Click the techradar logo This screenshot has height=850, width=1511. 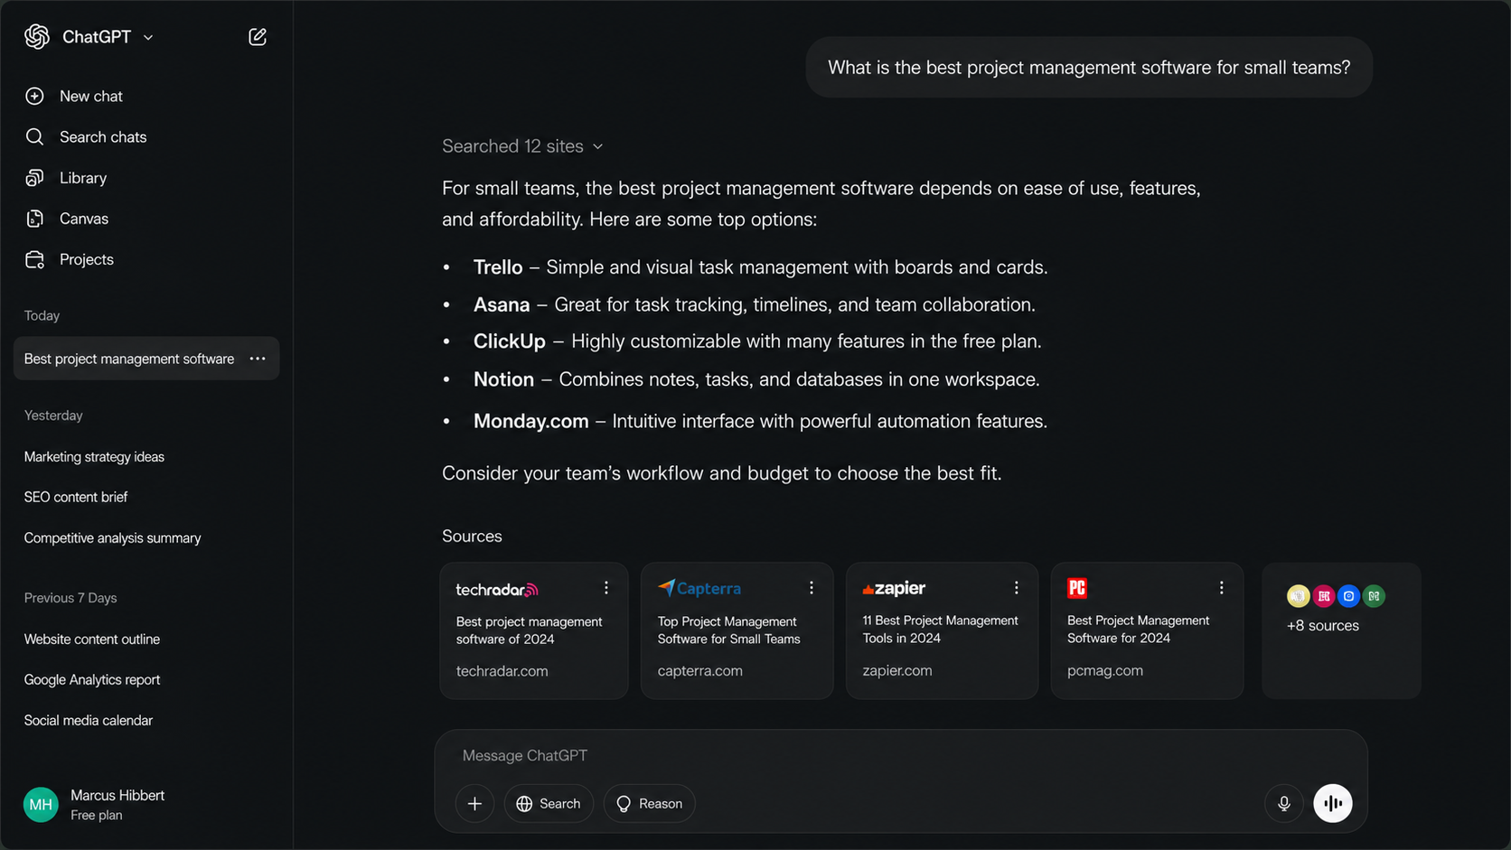[x=497, y=589]
